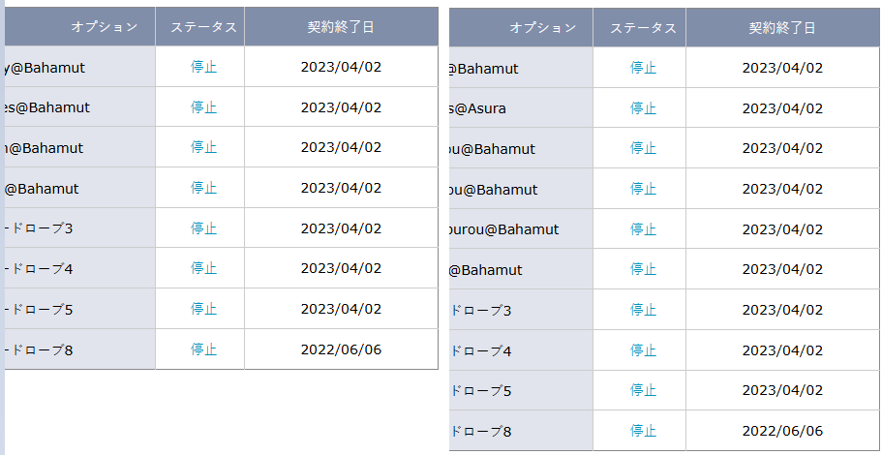Click 停止 link for s@Asura option
Screen dimensions: 882x455
[x=643, y=108]
